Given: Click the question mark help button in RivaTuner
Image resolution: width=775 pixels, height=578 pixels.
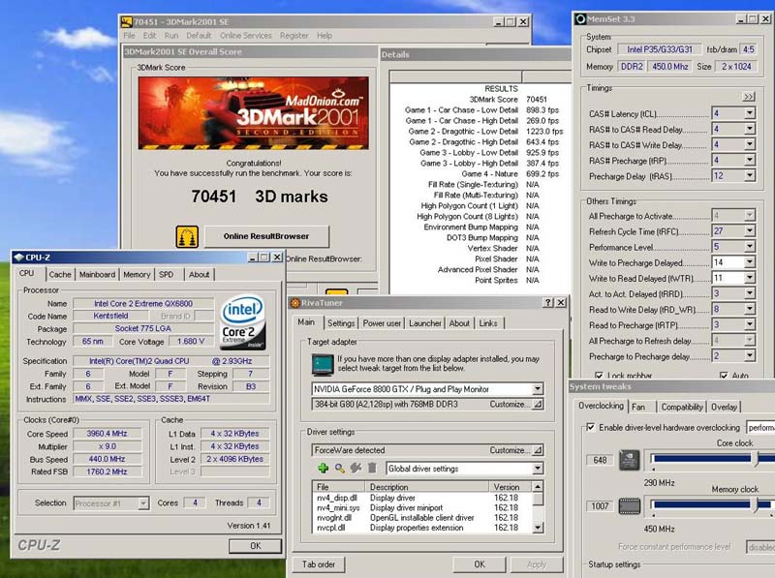Looking at the screenshot, I should coord(548,302).
